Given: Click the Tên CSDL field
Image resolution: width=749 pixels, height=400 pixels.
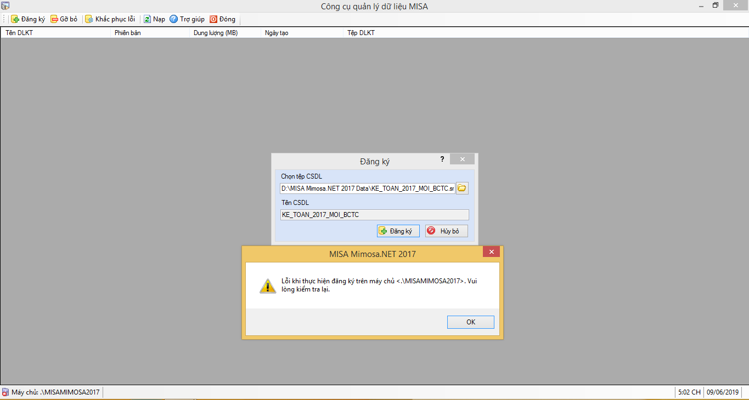Looking at the screenshot, I should click(x=374, y=215).
